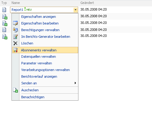The image size is (152, 120).
Task: Click Report1's date 30.05.2008 04:20
Action: (94, 9)
